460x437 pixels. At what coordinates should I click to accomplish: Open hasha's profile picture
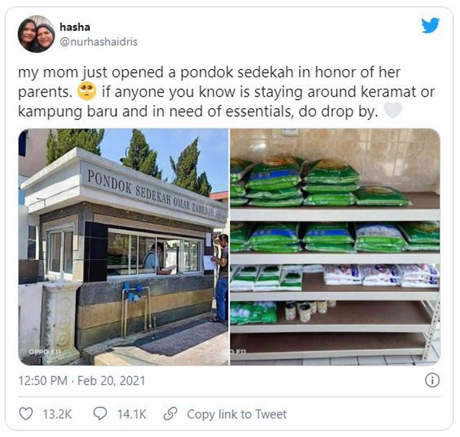(x=36, y=34)
